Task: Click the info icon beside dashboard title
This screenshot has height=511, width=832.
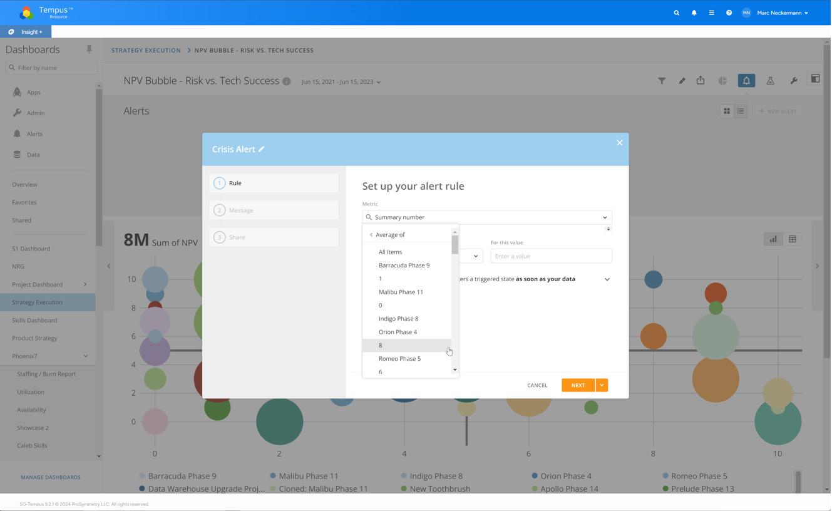Action: click(x=286, y=81)
